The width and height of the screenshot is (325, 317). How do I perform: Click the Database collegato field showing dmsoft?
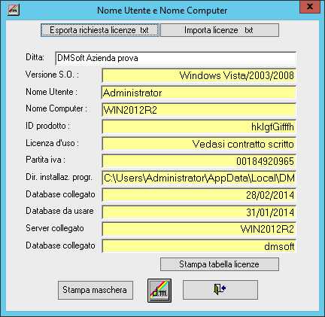tap(199, 246)
